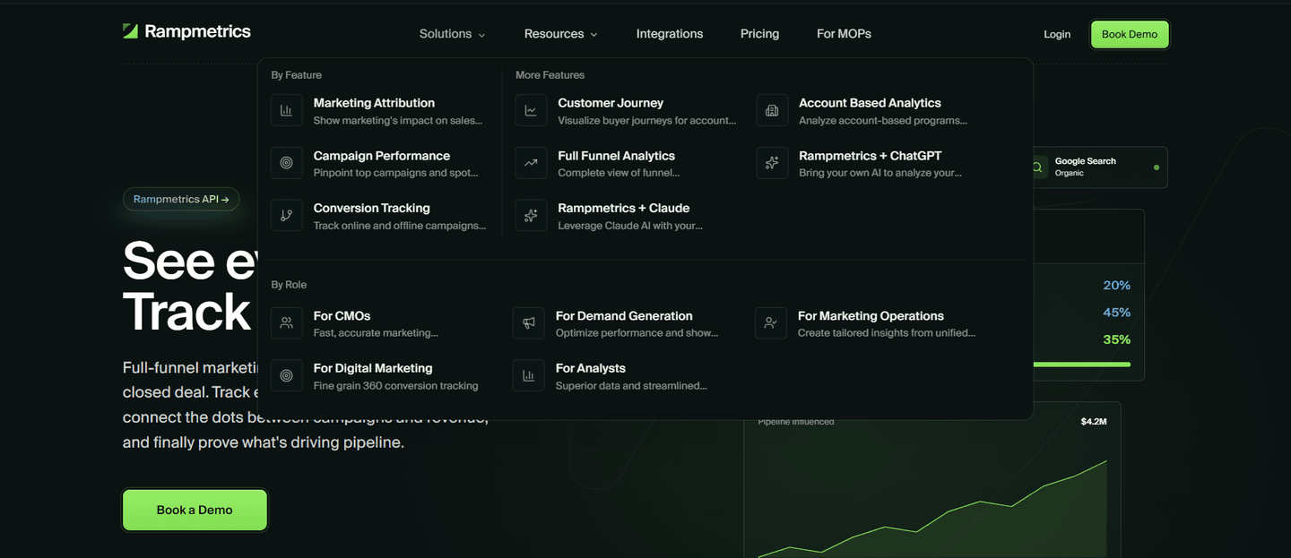1291x558 pixels.
Task: Open the For MOPs nav item
Action: tap(844, 34)
